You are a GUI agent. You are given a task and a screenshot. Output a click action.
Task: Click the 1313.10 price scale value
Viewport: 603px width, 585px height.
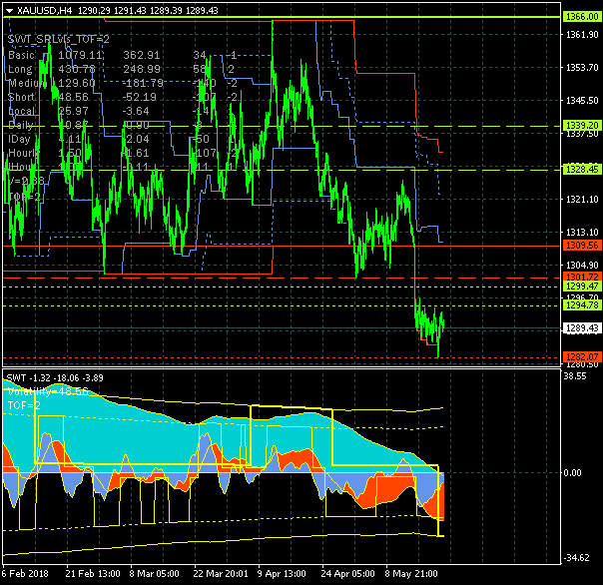coord(582,232)
